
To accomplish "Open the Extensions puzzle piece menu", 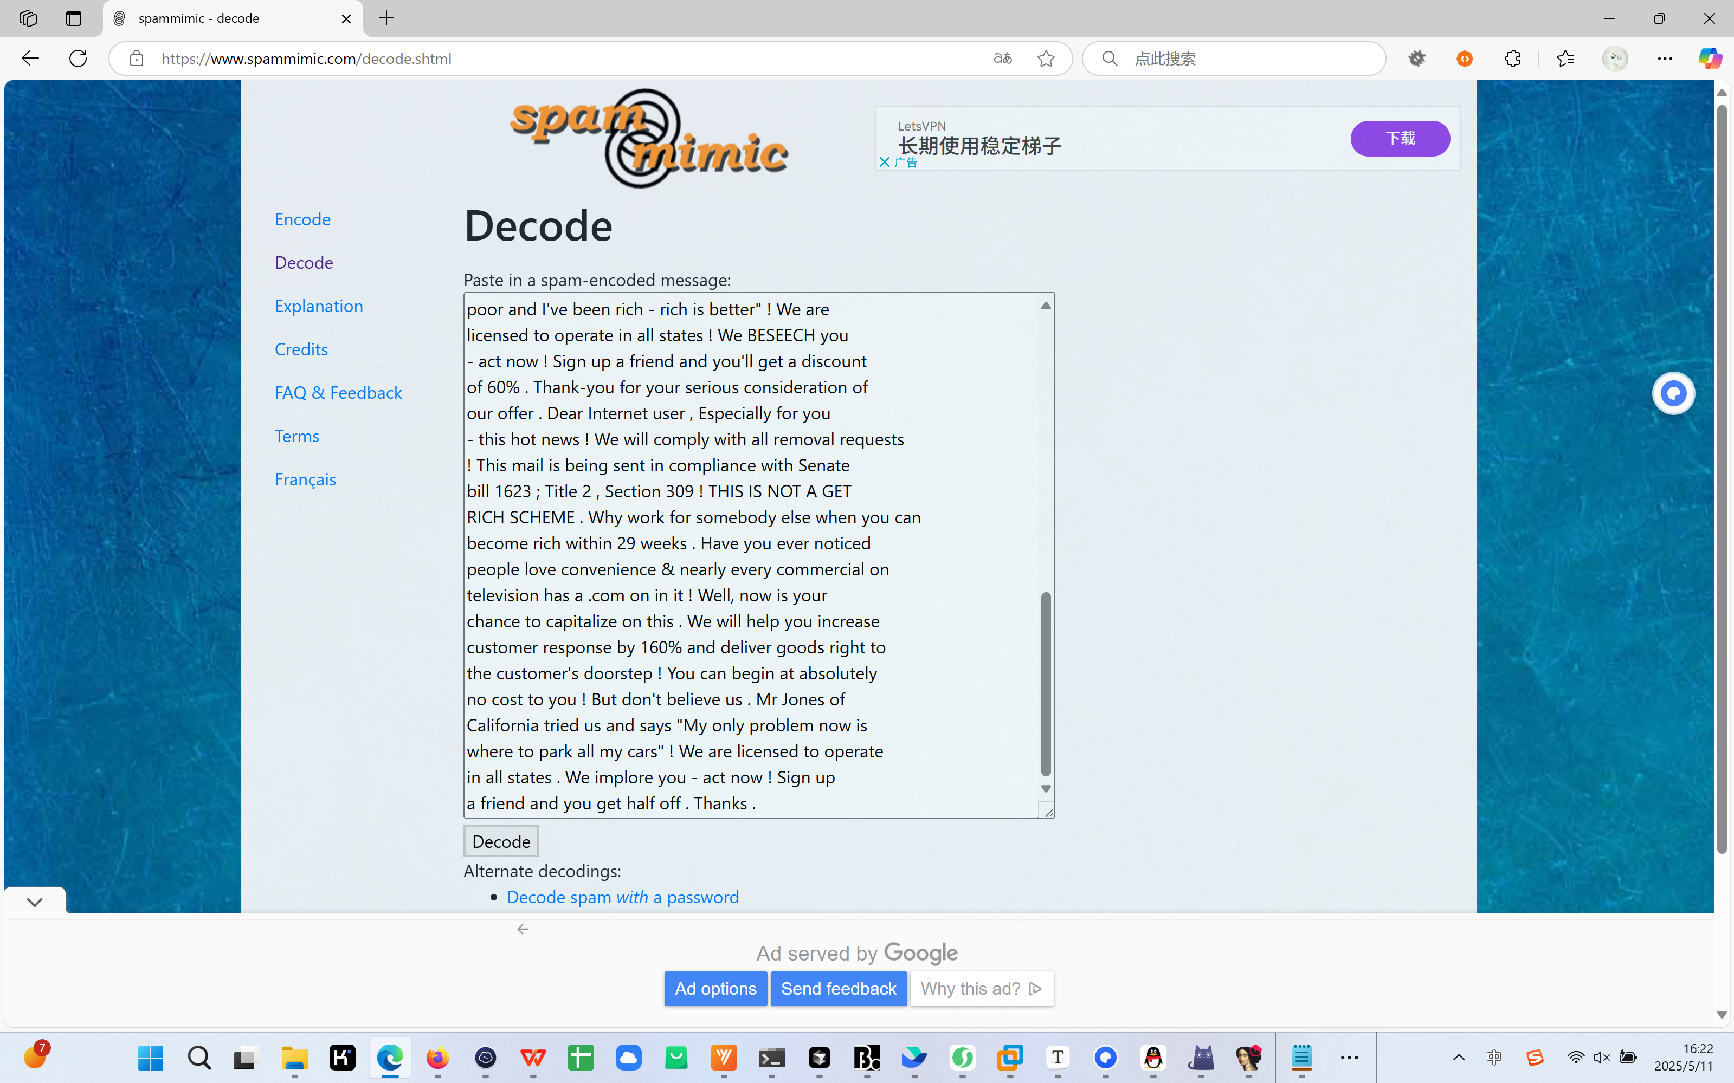I will 1513,58.
